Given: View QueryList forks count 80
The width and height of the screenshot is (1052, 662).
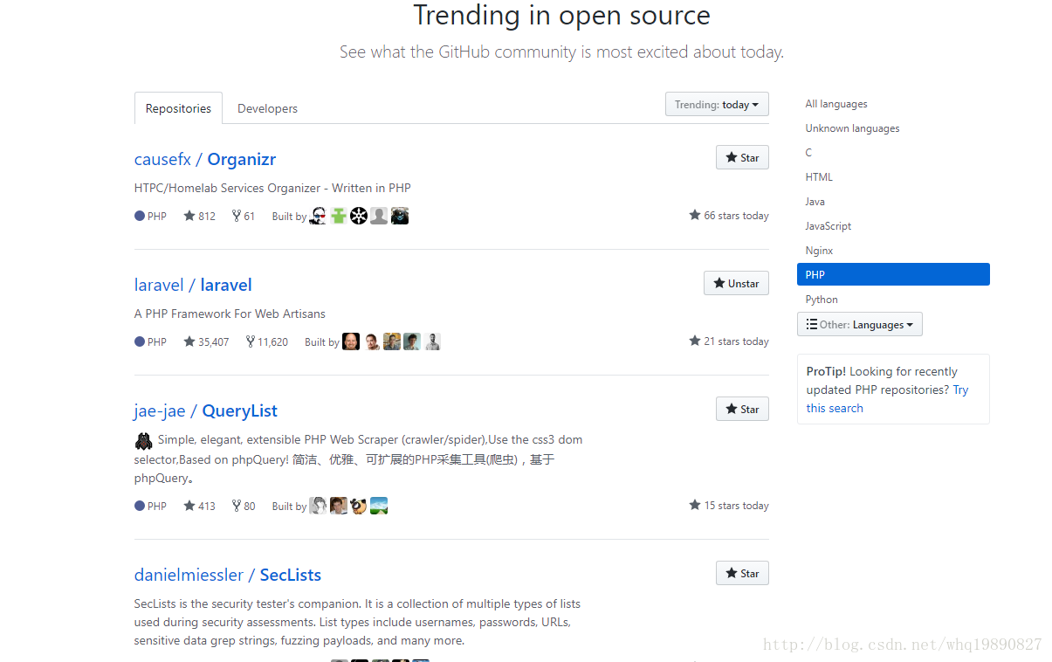Looking at the screenshot, I should pos(244,506).
